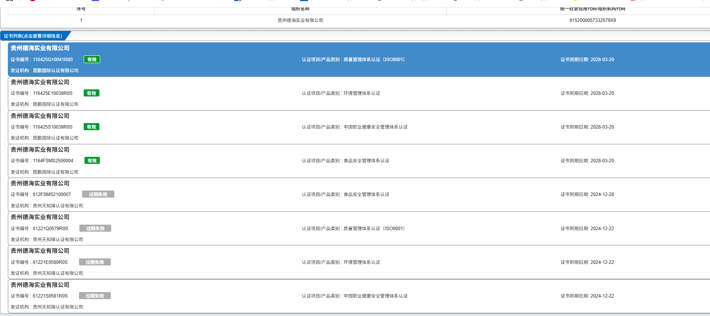This screenshot has width=710, height=316.
Task: Open certificate number 116425Q10041R0S
Action: click(x=53, y=60)
